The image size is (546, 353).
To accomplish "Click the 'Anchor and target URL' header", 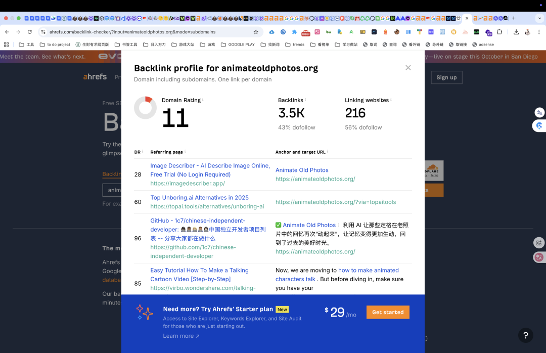I will pos(300,152).
